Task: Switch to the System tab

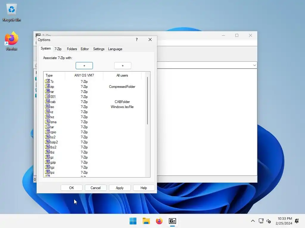Action: tap(46, 48)
